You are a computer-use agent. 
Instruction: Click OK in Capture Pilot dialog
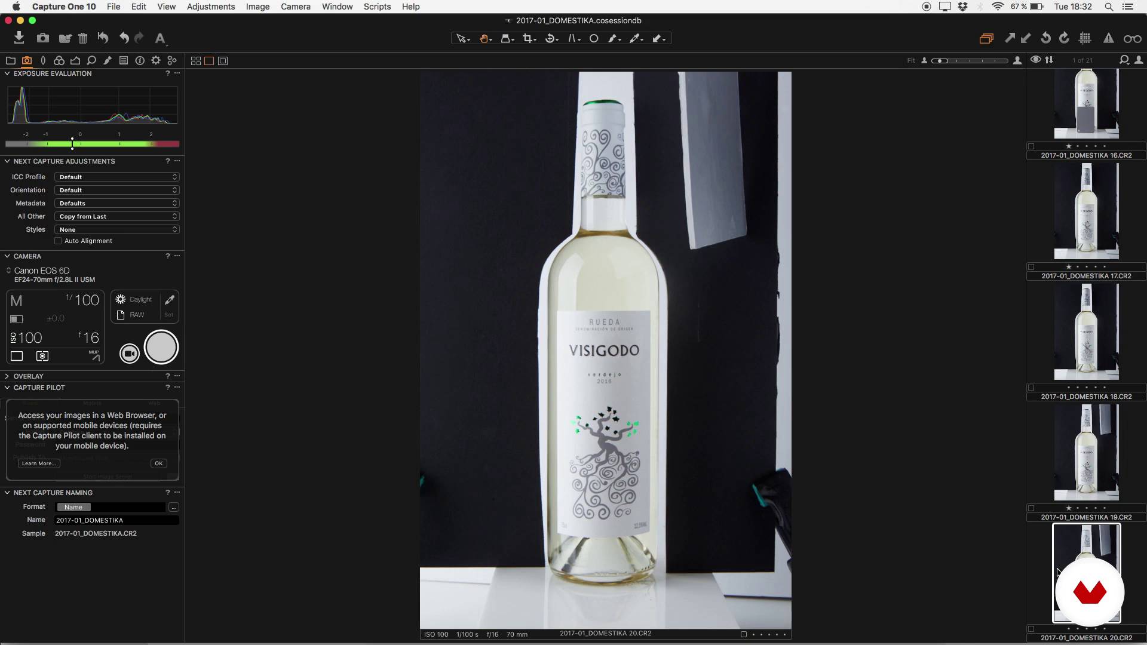[x=158, y=463]
